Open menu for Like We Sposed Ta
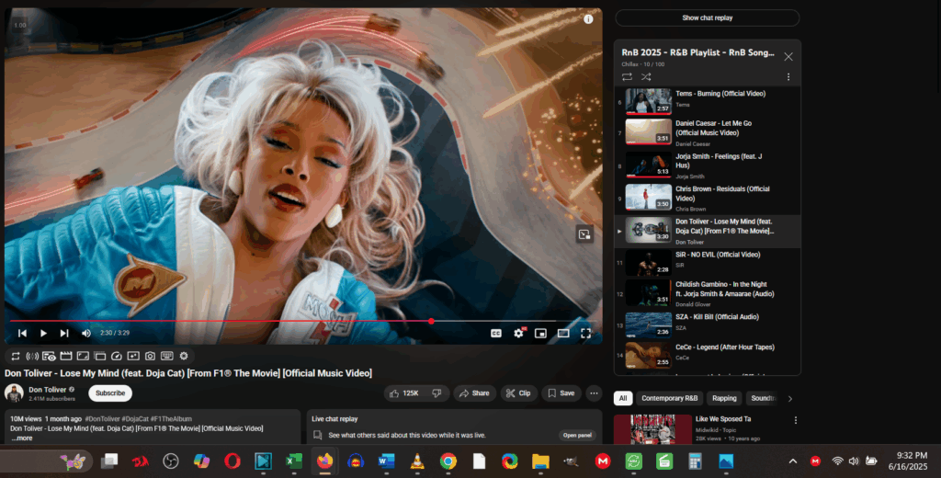The width and height of the screenshot is (941, 478). coord(795,420)
